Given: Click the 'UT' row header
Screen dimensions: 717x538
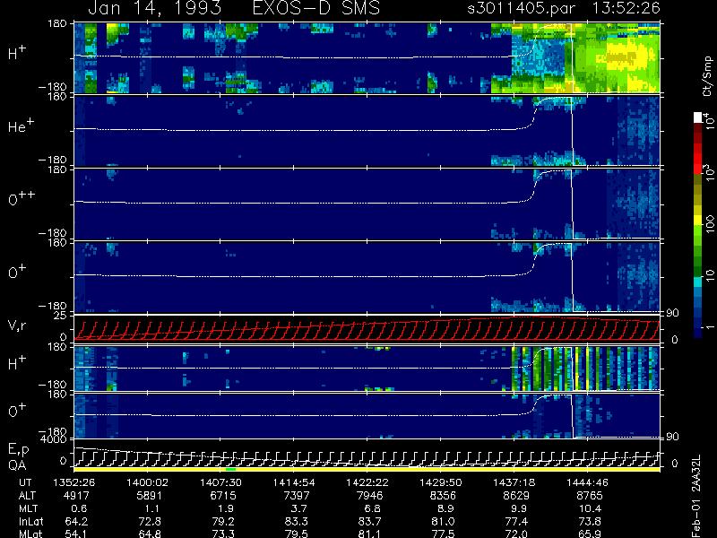Looking at the screenshot, I should [25, 482].
